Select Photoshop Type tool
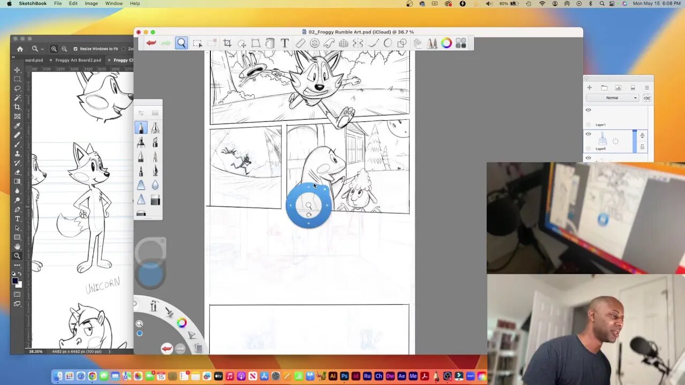 17,219
